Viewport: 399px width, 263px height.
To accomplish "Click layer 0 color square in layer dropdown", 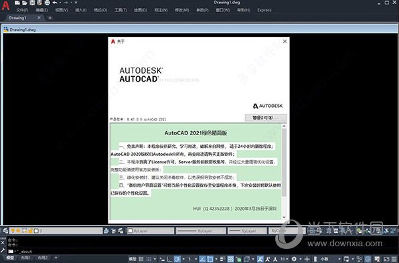I will (x=36, y=231).
